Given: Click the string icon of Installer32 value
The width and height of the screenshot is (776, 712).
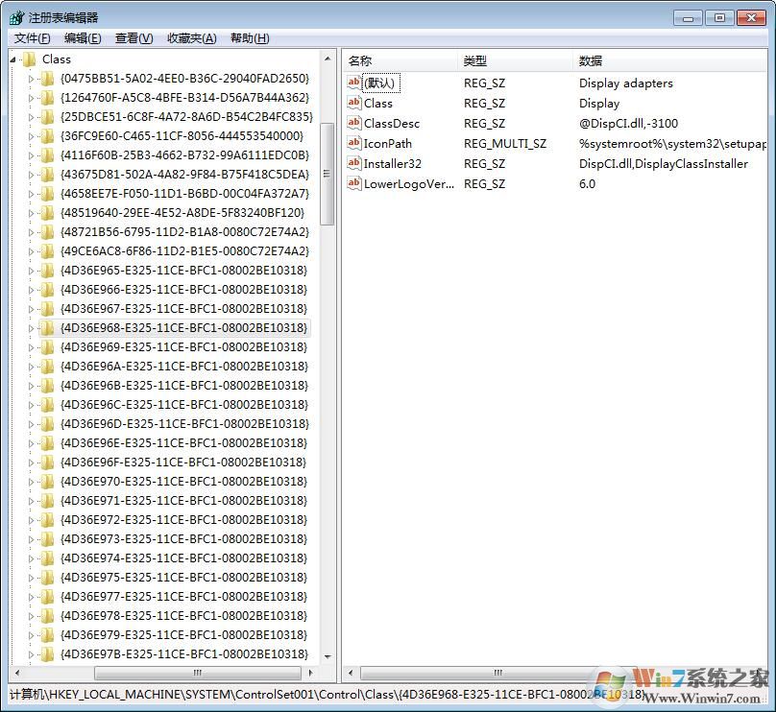Looking at the screenshot, I should 353,163.
